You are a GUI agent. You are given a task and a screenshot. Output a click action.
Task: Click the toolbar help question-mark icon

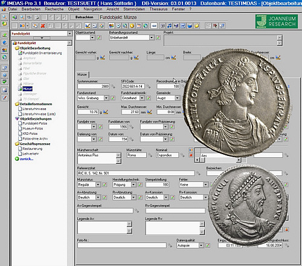point(222,26)
